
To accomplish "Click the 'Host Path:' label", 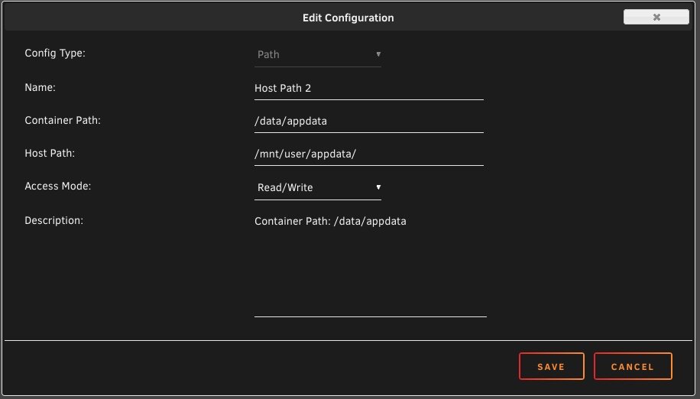I will tap(50, 153).
